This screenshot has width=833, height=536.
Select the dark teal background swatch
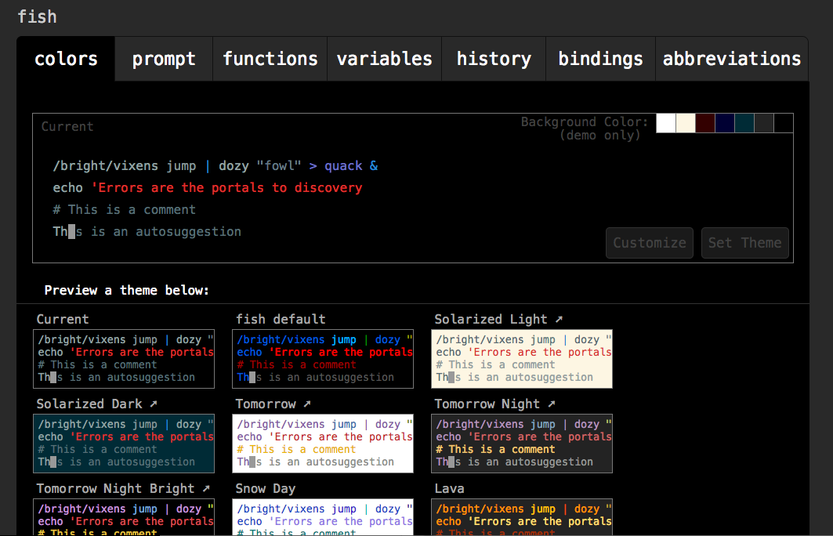coord(744,123)
